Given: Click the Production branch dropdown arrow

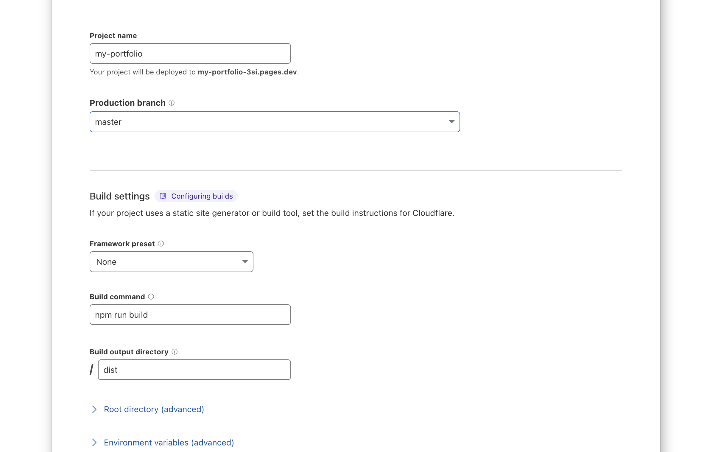Looking at the screenshot, I should (451, 122).
